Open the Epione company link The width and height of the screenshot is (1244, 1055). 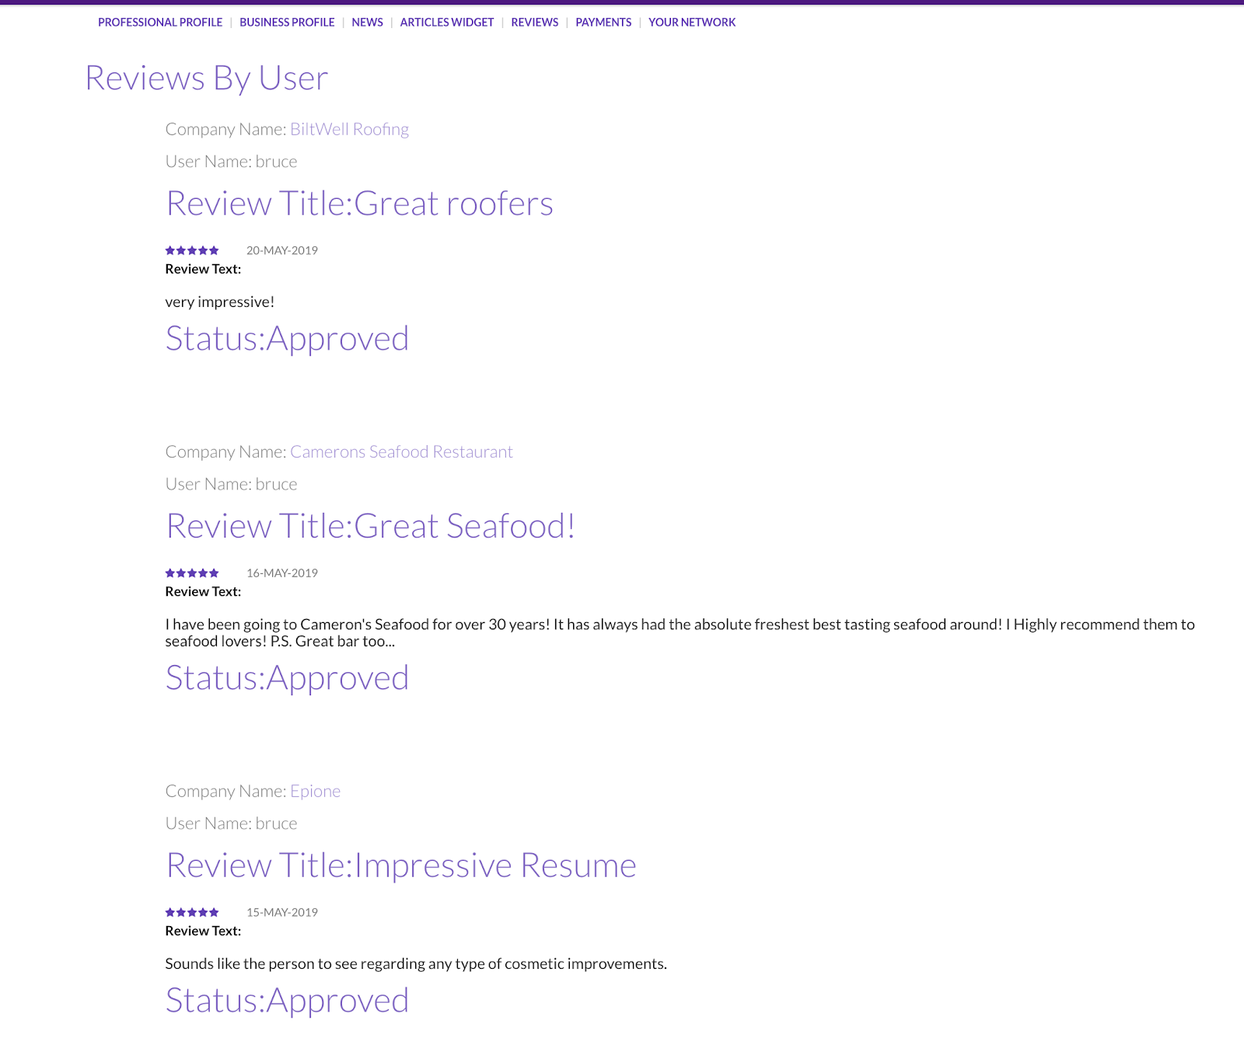tap(316, 791)
